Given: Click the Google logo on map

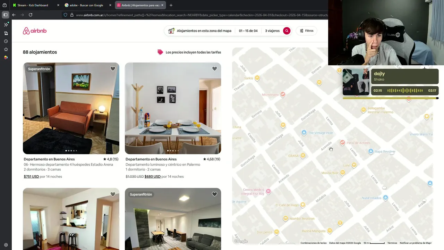Looking at the screenshot, I should point(241,241).
